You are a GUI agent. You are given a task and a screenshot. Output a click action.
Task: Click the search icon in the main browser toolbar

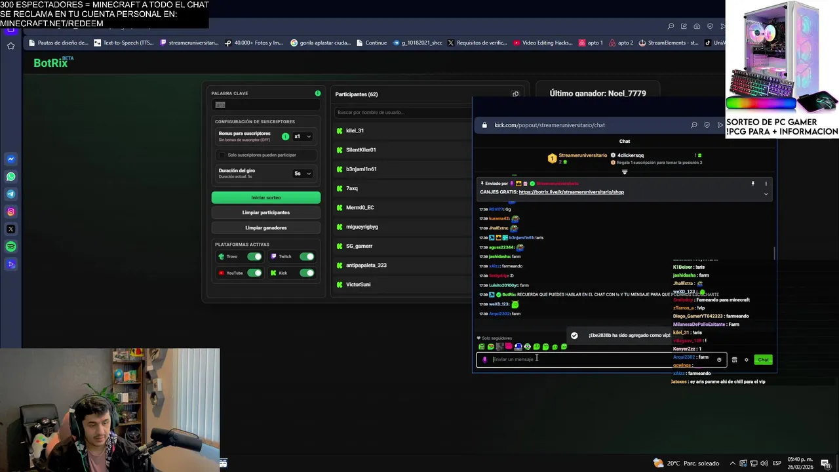[671, 26]
